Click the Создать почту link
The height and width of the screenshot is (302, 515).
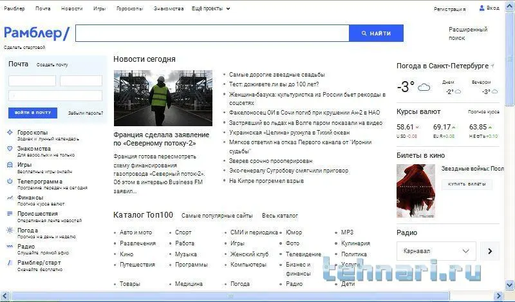click(x=52, y=65)
